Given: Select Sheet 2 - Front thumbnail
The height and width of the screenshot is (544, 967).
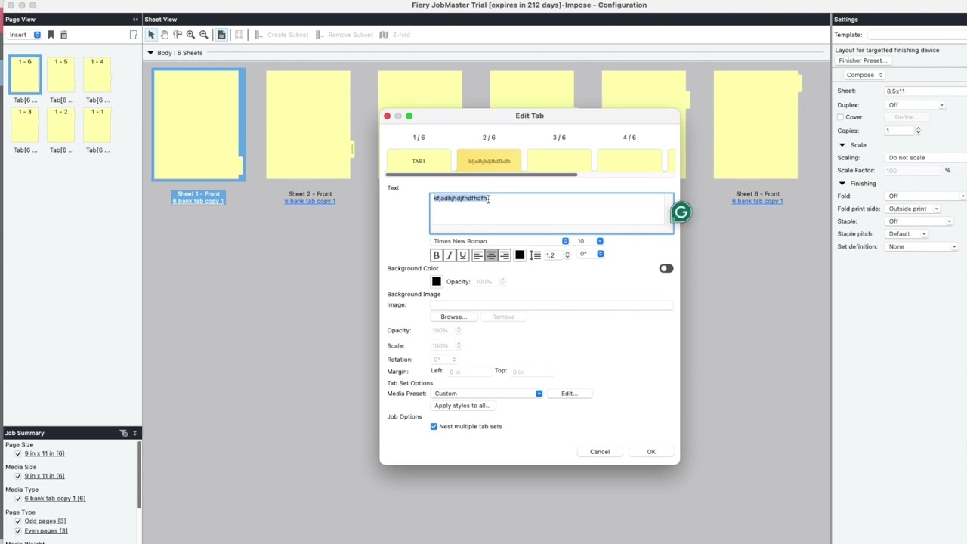Looking at the screenshot, I should (x=308, y=125).
